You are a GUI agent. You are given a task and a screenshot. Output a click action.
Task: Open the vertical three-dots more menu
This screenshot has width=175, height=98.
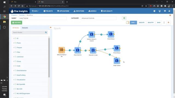[164, 23]
